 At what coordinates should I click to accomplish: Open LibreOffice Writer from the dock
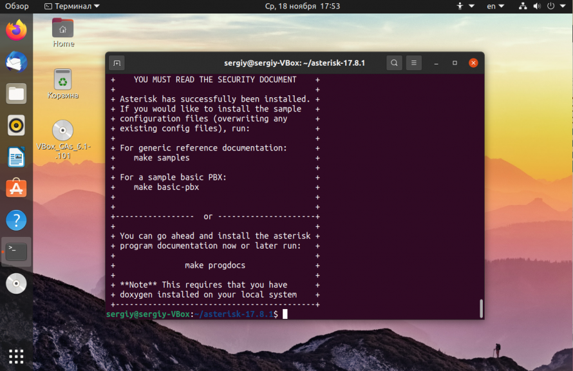pyautogui.click(x=16, y=157)
